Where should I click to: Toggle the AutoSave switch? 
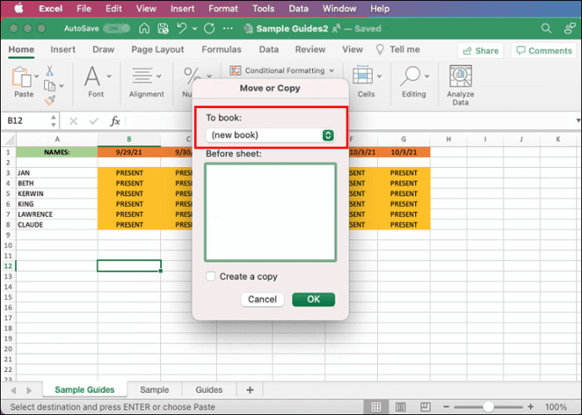click(117, 28)
